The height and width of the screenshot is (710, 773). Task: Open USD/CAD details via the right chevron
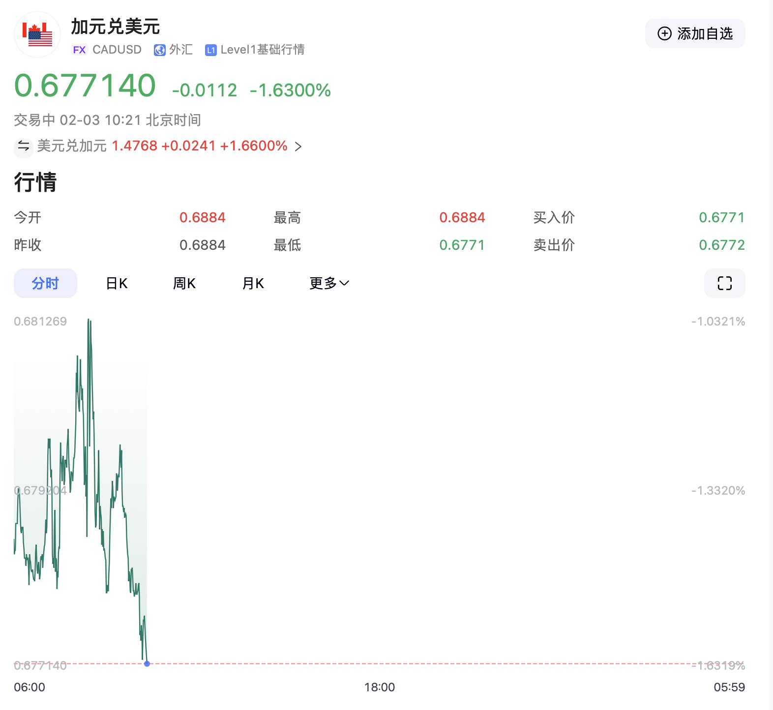click(x=298, y=147)
